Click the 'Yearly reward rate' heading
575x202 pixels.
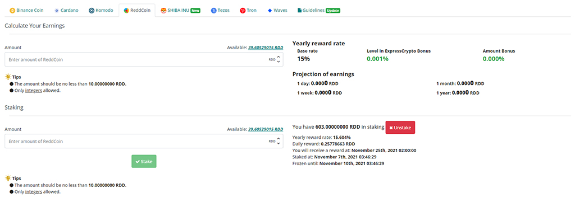click(x=319, y=44)
